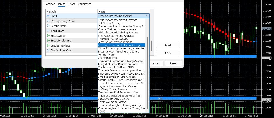Image resolution: width=274 pixels, height=118 pixels.
Task: Select the EnableAlerts variable name
Action: [57, 36]
